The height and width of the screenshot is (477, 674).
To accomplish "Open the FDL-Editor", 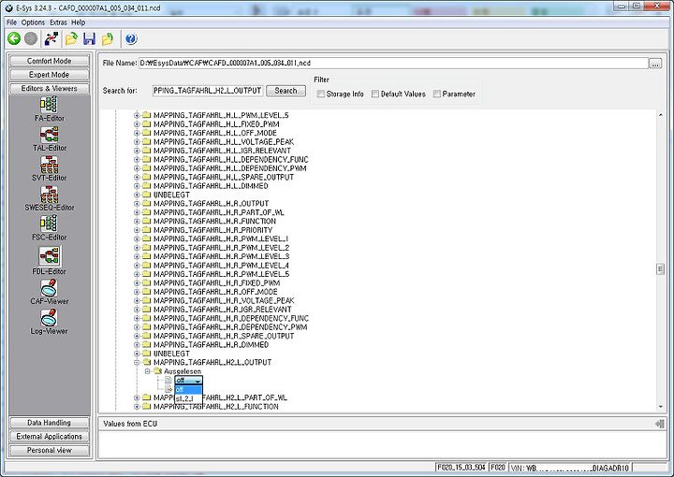I will coord(49,261).
